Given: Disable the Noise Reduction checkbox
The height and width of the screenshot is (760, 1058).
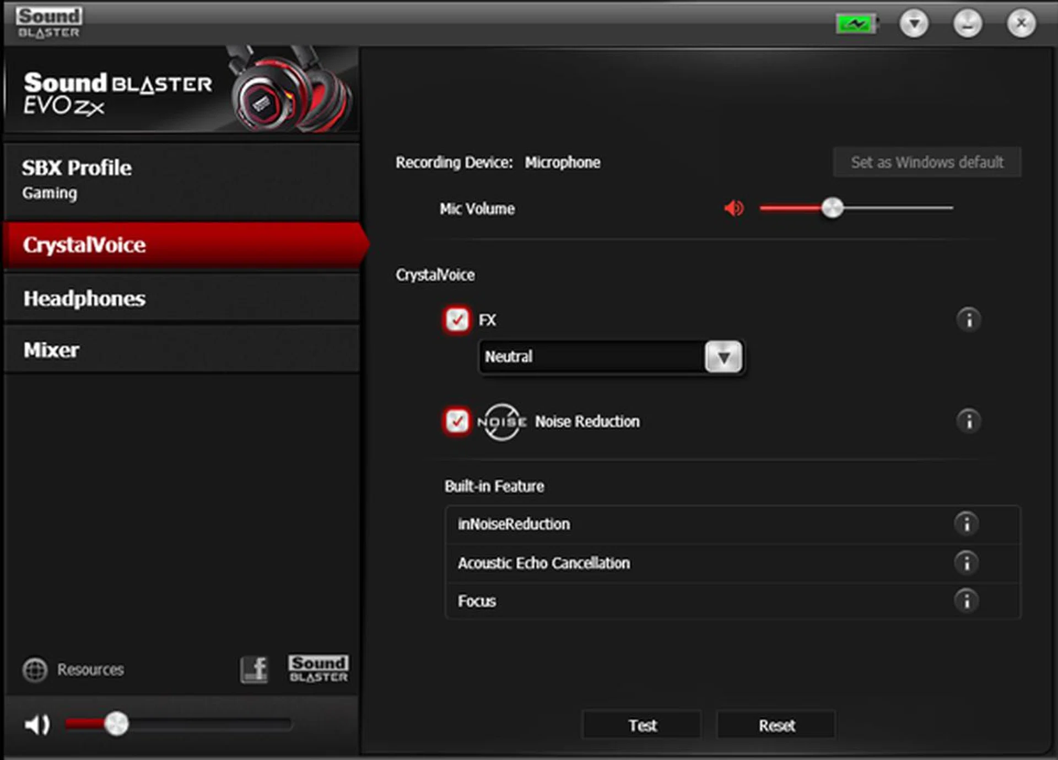Looking at the screenshot, I should [457, 422].
